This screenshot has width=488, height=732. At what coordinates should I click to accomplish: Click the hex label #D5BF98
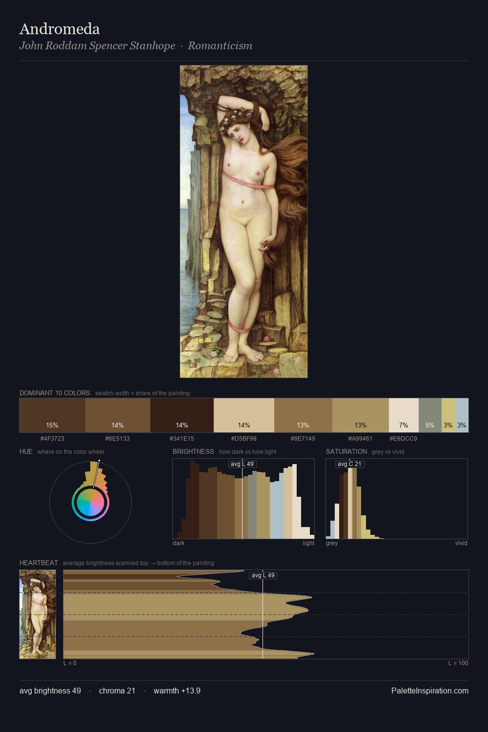244,439
